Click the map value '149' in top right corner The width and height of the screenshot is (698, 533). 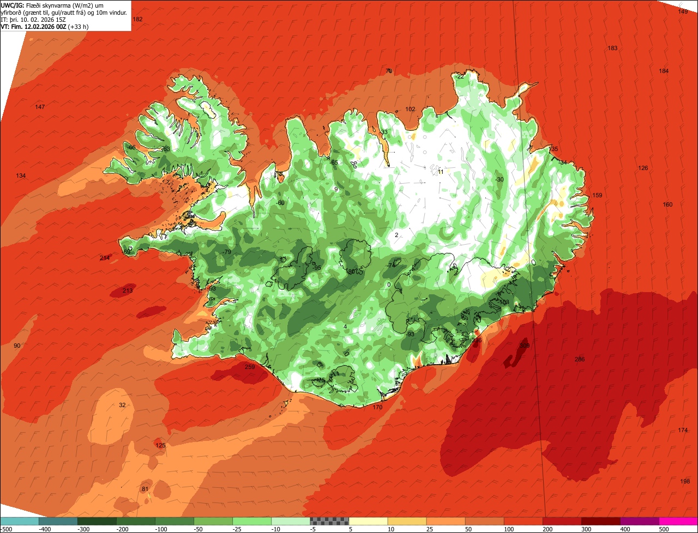click(x=683, y=11)
